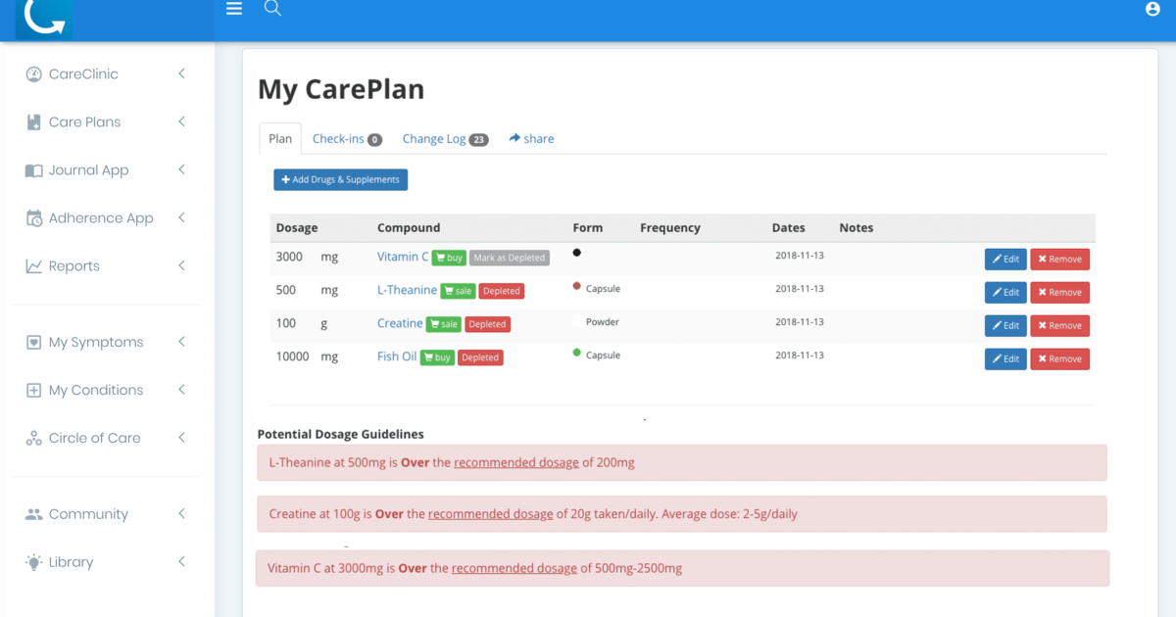
Task: Click recommended dosage link in Creatine alert
Action: pyautogui.click(x=491, y=513)
